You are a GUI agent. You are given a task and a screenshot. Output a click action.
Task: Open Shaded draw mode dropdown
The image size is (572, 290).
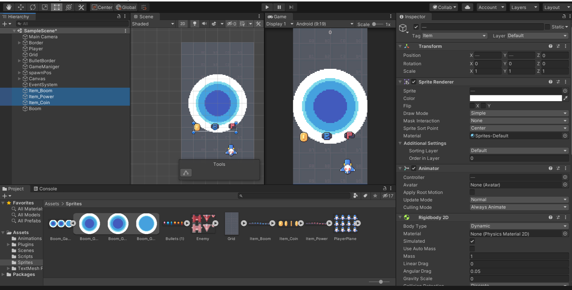(153, 24)
